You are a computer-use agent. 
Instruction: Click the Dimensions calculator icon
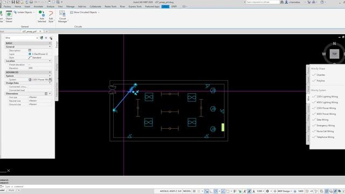click(x=46, y=93)
